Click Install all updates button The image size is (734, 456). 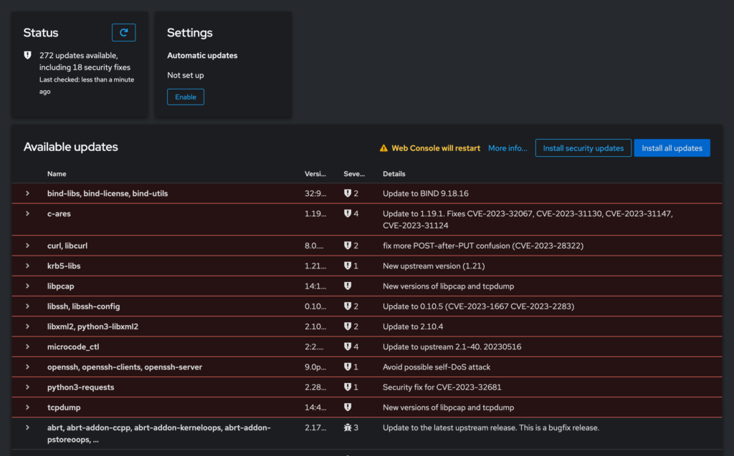tap(672, 148)
